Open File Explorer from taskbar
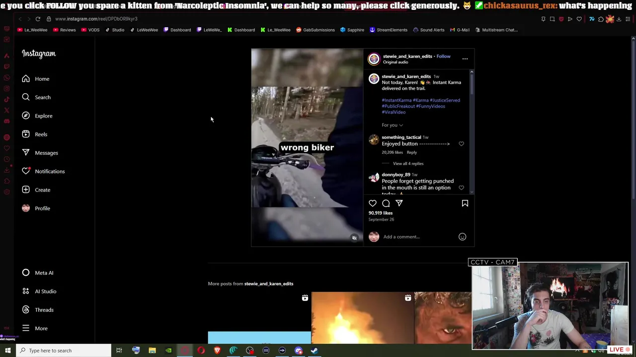The height and width of the screenshot is (357, 636). pos(152,351)
